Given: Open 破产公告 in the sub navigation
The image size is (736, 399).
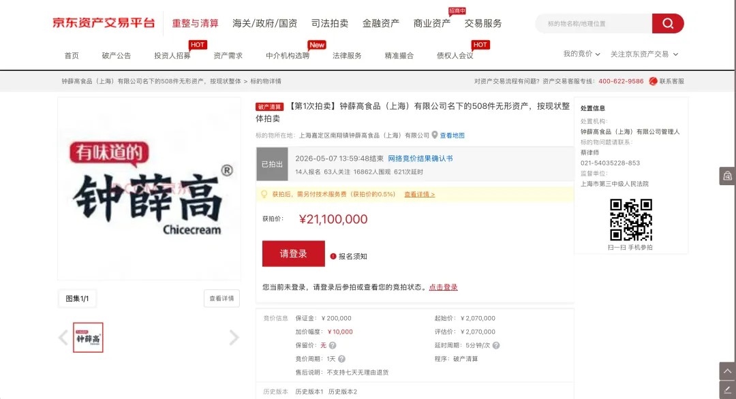Looking at the screenshot, I should point(117,56).
